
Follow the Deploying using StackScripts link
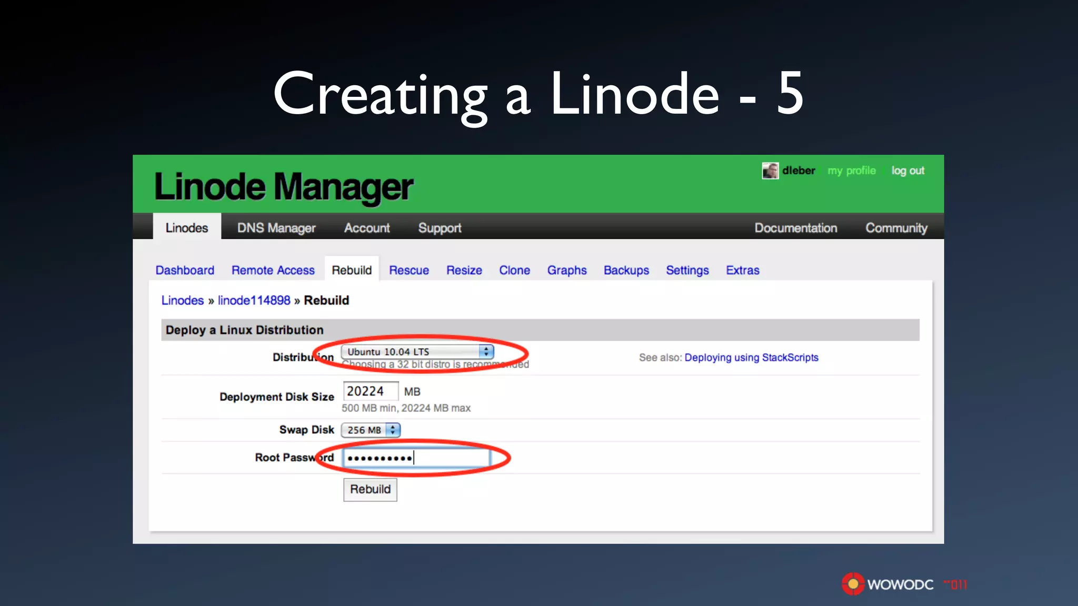pyautogui.click(x=751, y=358)
